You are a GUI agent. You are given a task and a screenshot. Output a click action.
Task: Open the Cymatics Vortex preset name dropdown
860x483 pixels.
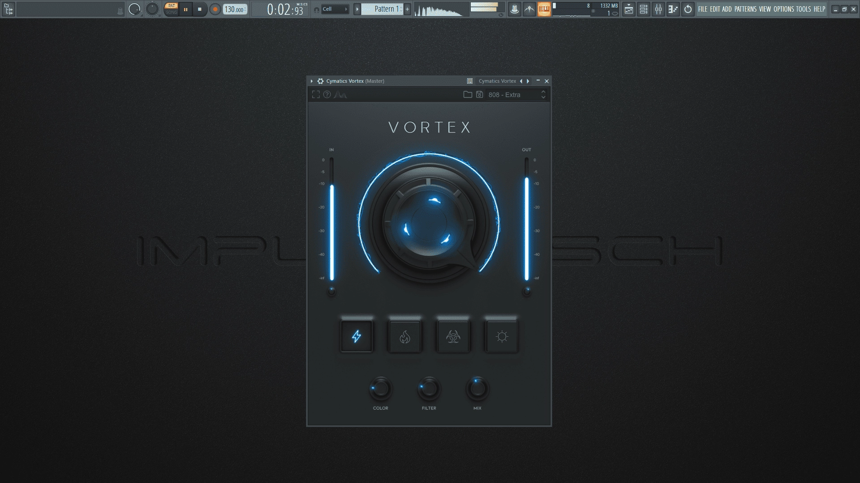pyautogui.click(x=497, y=81)
